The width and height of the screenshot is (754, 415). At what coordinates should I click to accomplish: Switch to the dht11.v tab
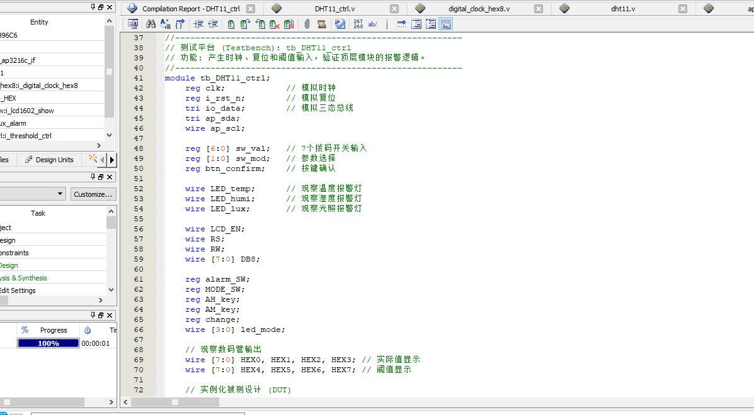tap(623, 9)
